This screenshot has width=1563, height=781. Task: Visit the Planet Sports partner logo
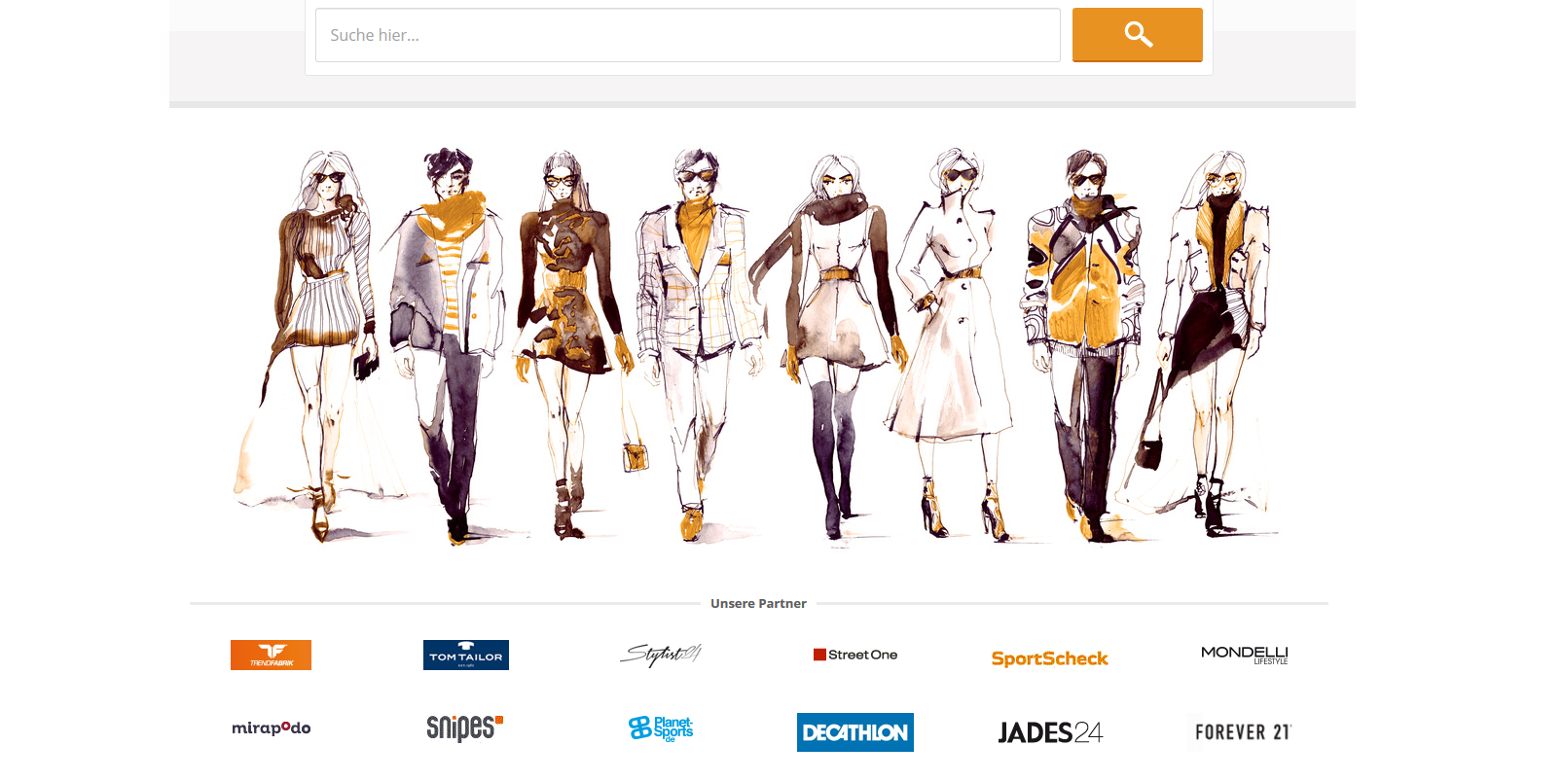[661, 728]
